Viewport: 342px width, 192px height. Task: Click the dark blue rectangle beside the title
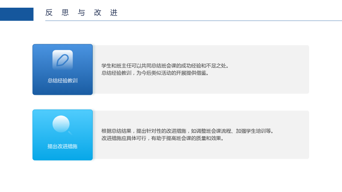pyautogui.click(x=17, y=14)
